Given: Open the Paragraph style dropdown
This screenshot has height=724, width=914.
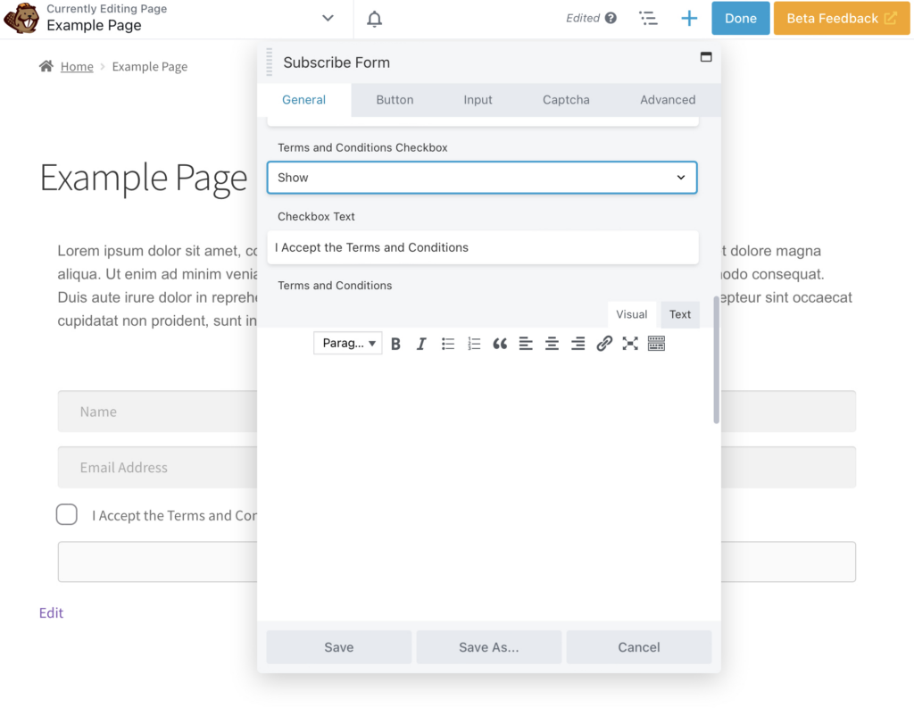Looking at the screenshot, I should [347, 343].
